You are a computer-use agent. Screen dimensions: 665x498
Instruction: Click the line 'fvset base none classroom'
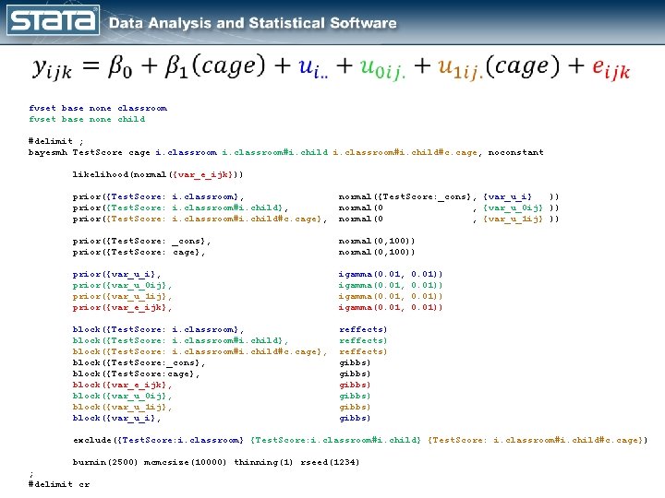[98, 108]
